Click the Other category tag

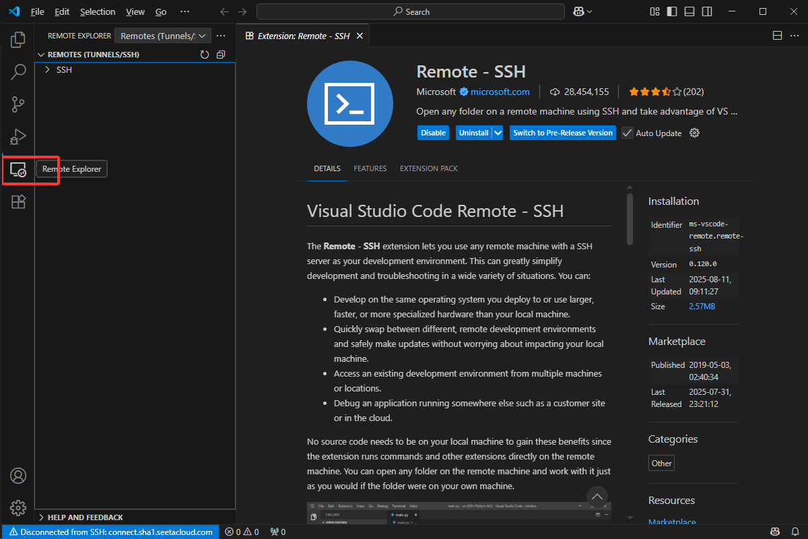(661, 463)
